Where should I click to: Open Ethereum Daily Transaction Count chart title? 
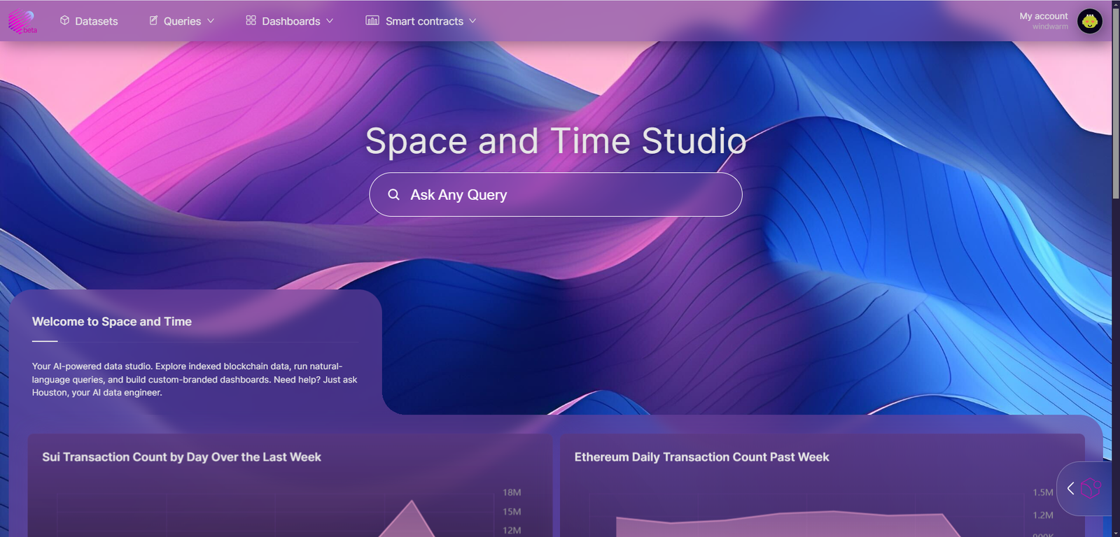click(x=701, y=457)
